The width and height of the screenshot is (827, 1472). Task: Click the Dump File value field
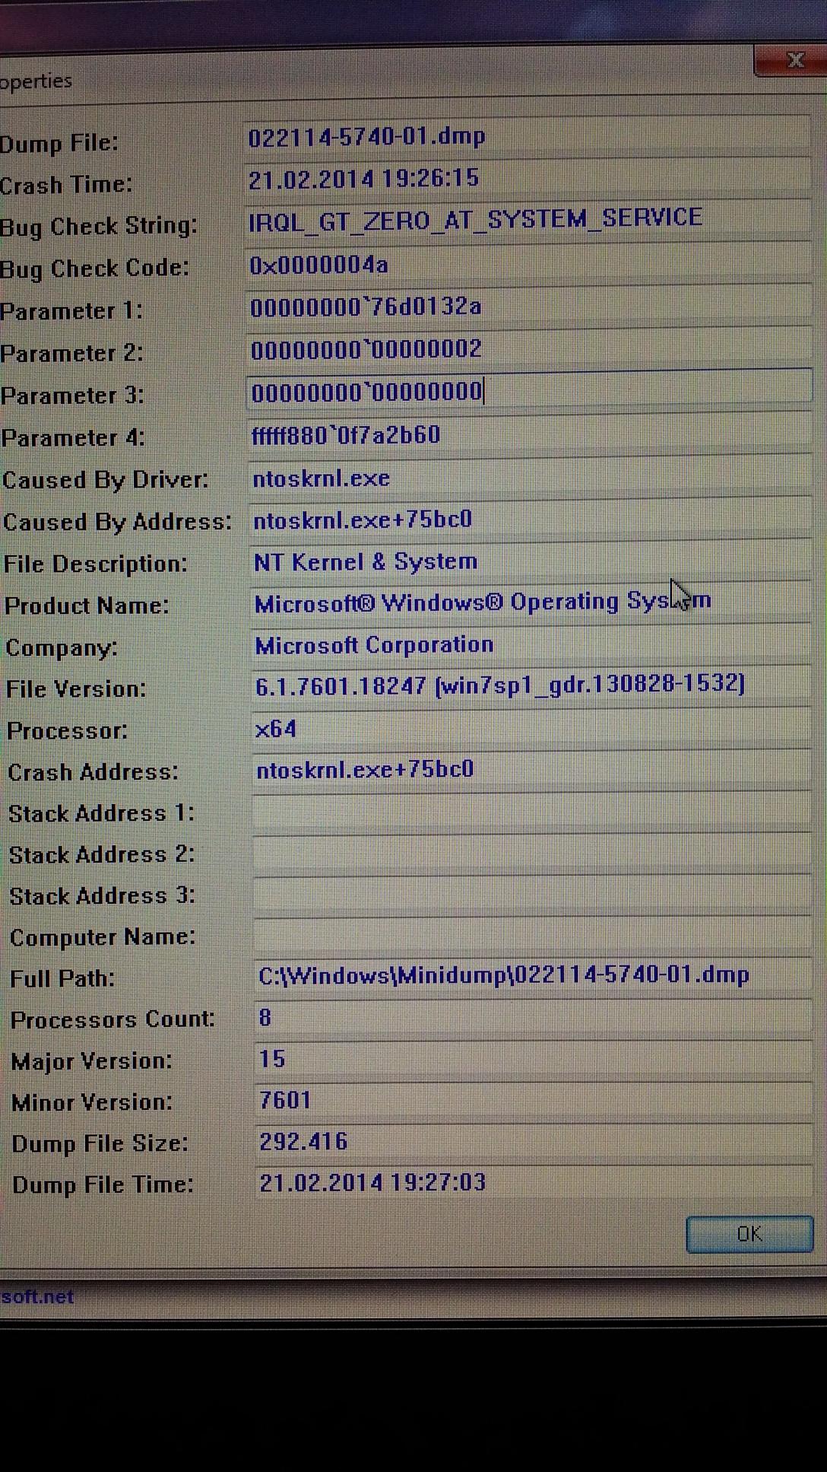[x=528, y=137]
